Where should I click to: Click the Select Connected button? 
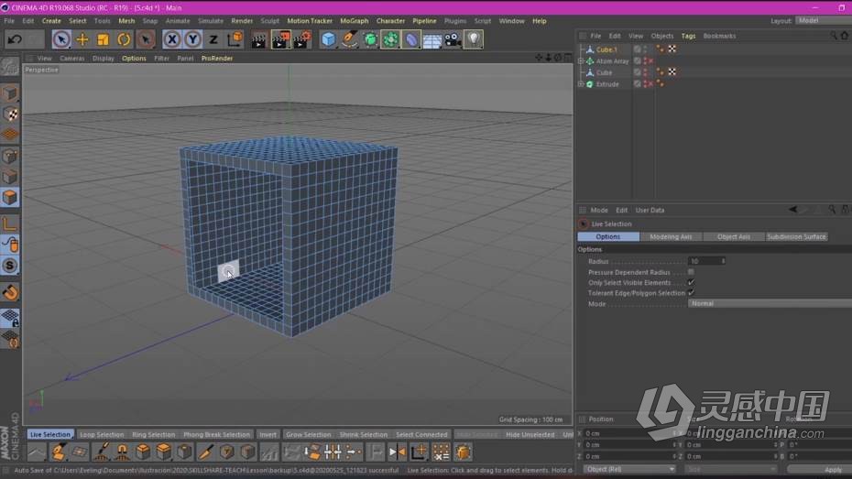click(x=421, y=434)
